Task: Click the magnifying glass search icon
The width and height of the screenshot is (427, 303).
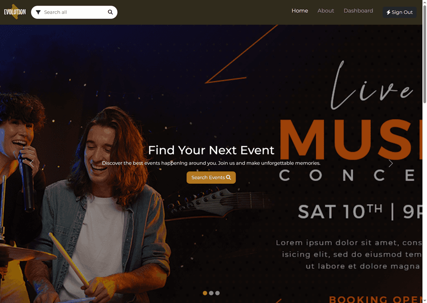Action: pos(110,12)
